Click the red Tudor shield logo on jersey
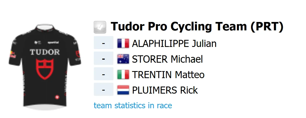The width and height of the screenshot is (306, 118). pyautogui.click(x=45, y=69)
